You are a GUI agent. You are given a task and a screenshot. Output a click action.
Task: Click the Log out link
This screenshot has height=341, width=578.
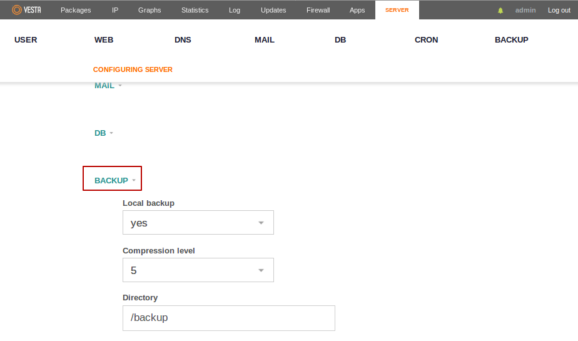pos(559,10)
